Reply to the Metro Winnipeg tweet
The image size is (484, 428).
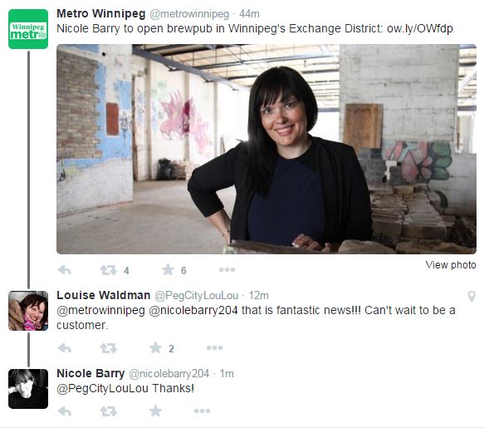pyautogui.click(x=65, y=270)
